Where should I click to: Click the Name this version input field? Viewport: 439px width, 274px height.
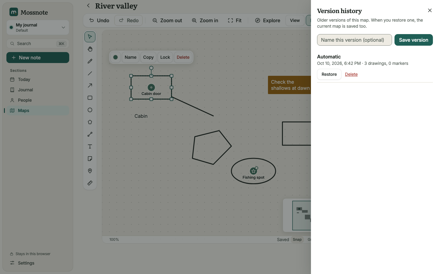(x=355, y=40)
